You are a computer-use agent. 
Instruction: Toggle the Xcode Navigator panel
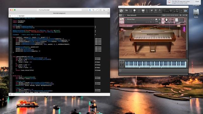(101, 10)
